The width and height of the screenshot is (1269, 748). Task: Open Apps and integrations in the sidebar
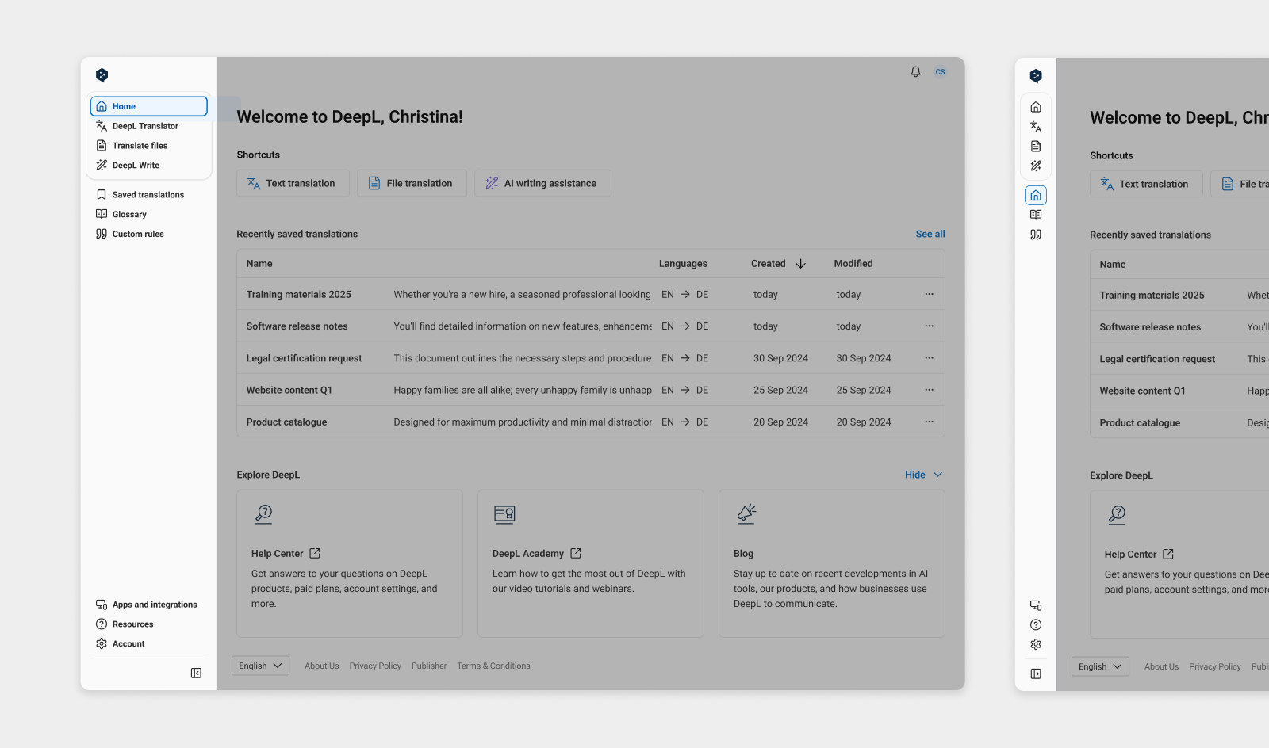pyautogui.click(x=149, y=605)
